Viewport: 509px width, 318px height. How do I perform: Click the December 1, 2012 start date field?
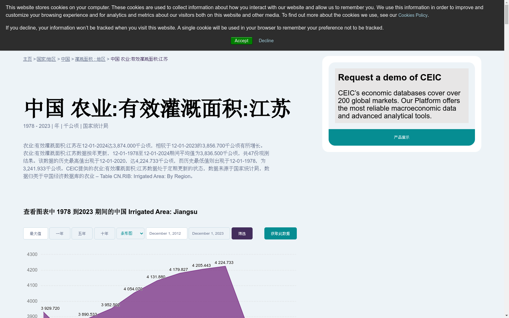(167, 233)
